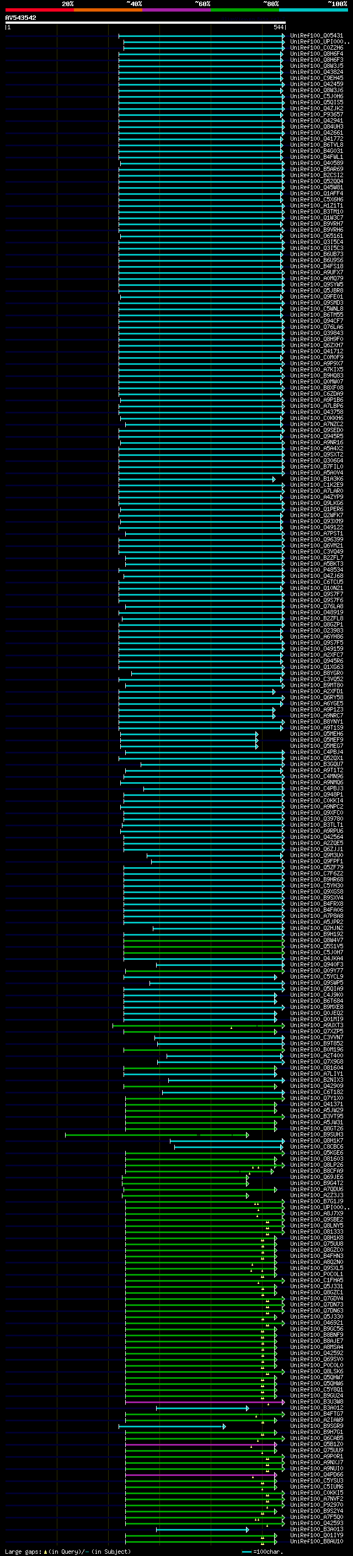Select label UniRef100_B9VRH7
The image size is (353, 1556).
click(x=316, y=224)
